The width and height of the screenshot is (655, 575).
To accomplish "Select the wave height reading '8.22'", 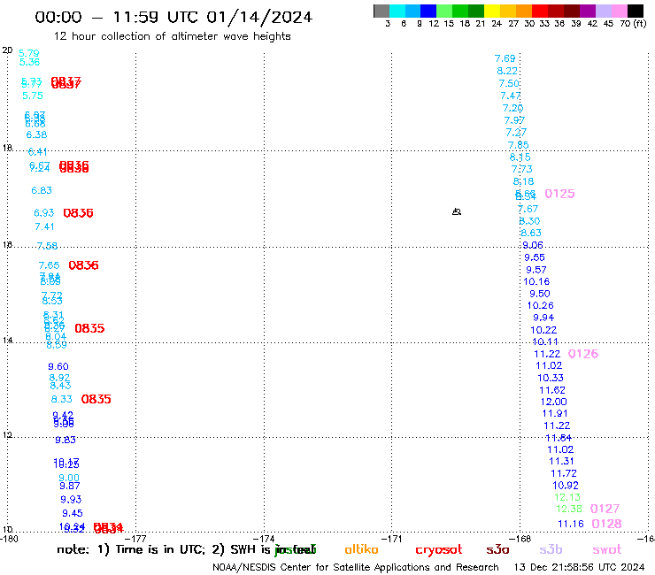I will click(507, 71).
